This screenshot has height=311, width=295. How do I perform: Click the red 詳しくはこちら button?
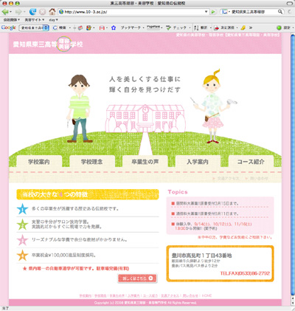click(x=137, y=278)
